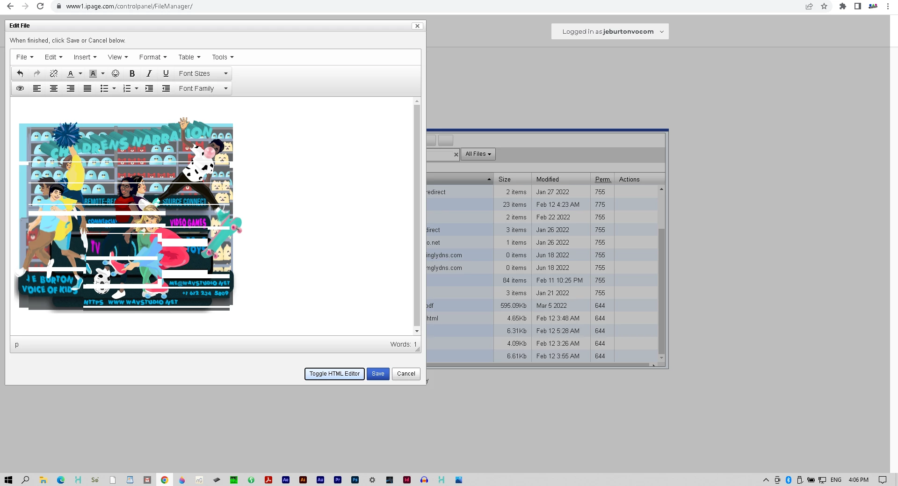Image resolution: width=898 pixels, height=486 pixels.
Task: Insert a bullet list
Action: (104, 88)
